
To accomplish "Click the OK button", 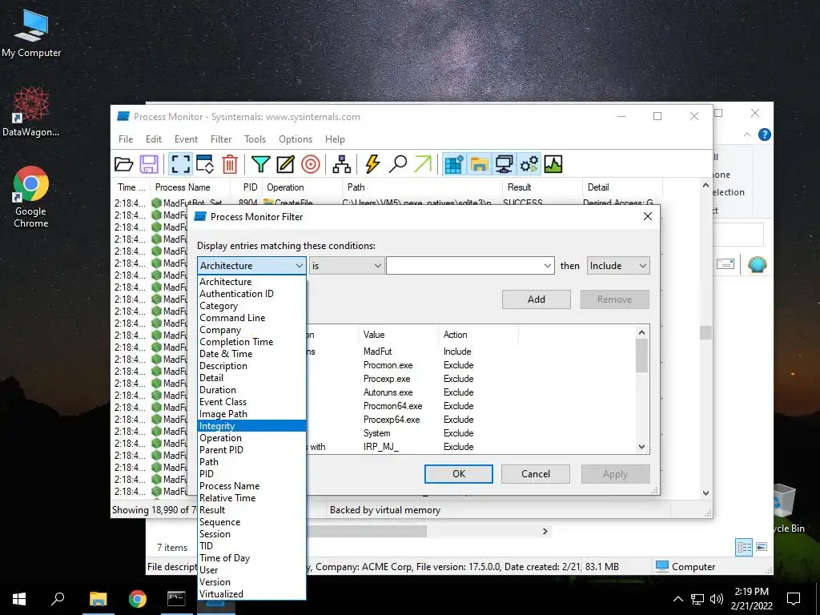I will point(459,474).
